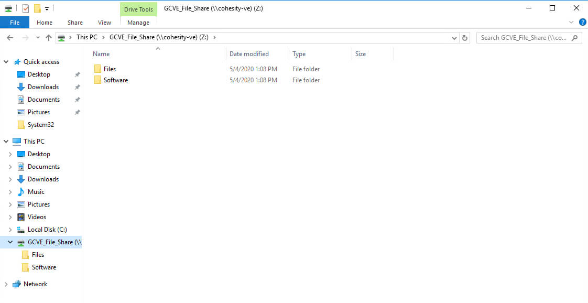Click the New Folder icon in title bar
Viewport: 588px width, 303px height.
click(37, 8)
